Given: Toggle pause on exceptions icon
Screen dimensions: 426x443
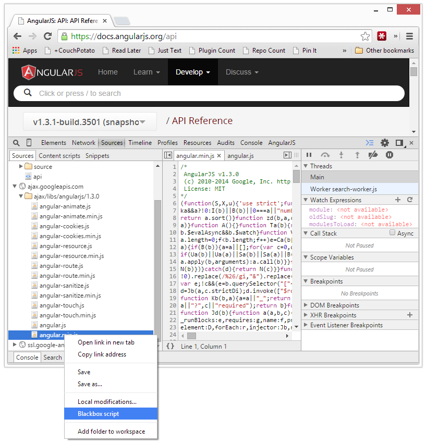Looking at the screenshot, I should pyautogui.click(x=390, y=155).
